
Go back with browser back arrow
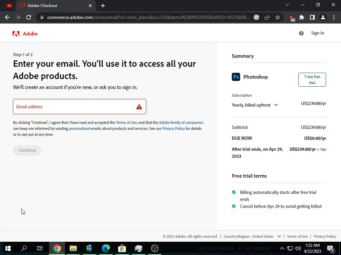(x=7, y=17)
